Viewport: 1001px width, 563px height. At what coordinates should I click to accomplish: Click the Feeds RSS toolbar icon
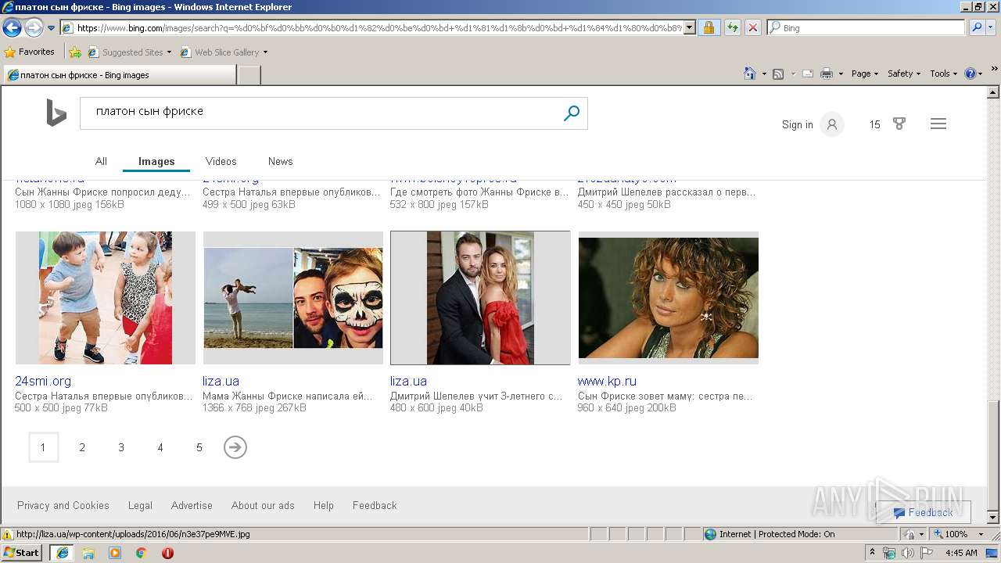click(778, 74)
